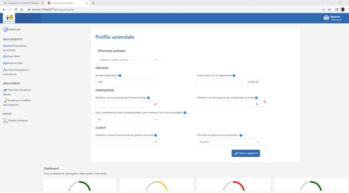The image size is (349, 193).
Task: Expand the clima aziendale platform dropdown
Action: tap(127, 119)
